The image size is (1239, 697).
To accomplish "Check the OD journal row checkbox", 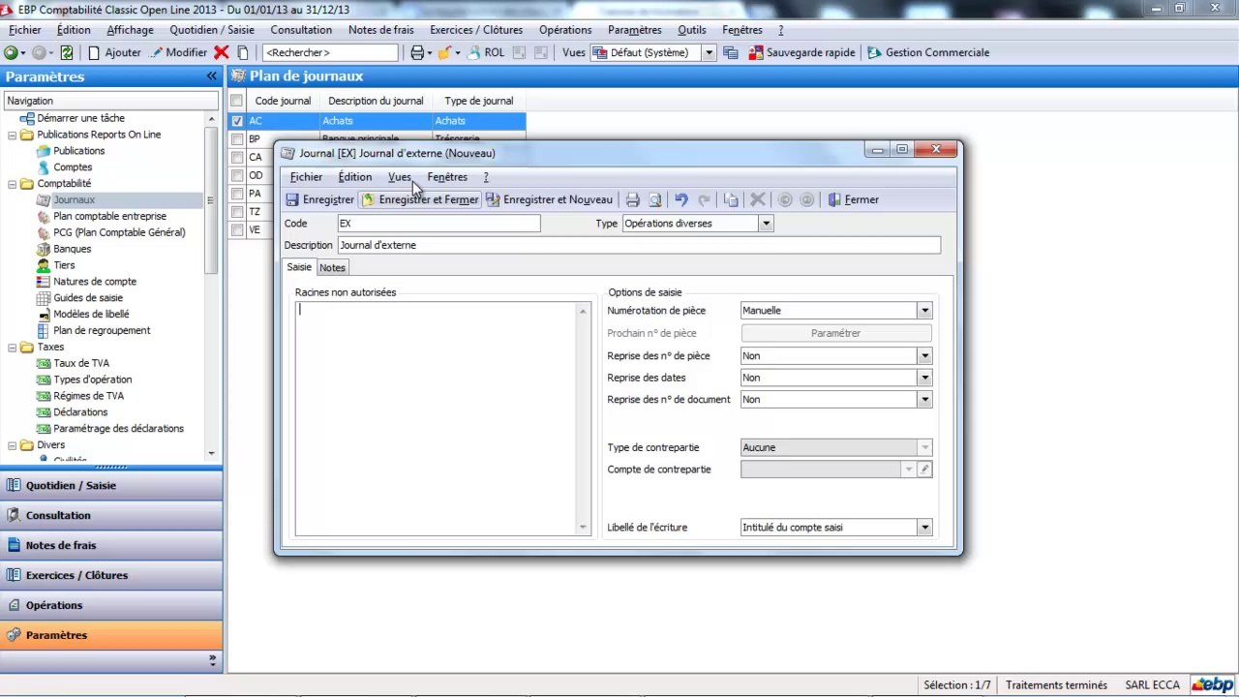I will pos(237,176).
